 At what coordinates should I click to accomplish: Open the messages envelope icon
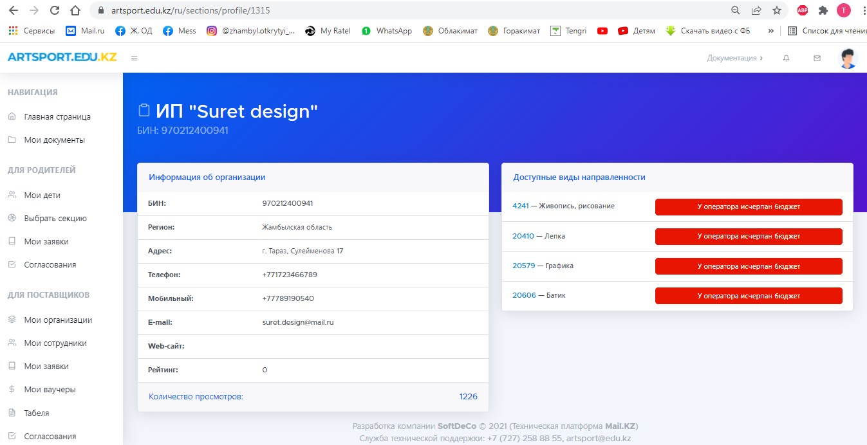pos(817,59)
